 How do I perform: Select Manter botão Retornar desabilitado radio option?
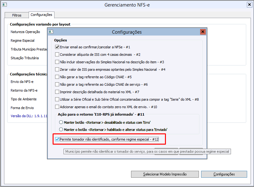(61, 122)
